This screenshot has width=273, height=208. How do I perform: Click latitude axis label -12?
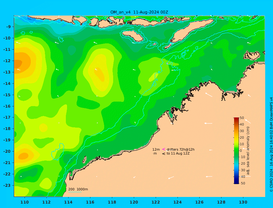(x=7, y=61)
